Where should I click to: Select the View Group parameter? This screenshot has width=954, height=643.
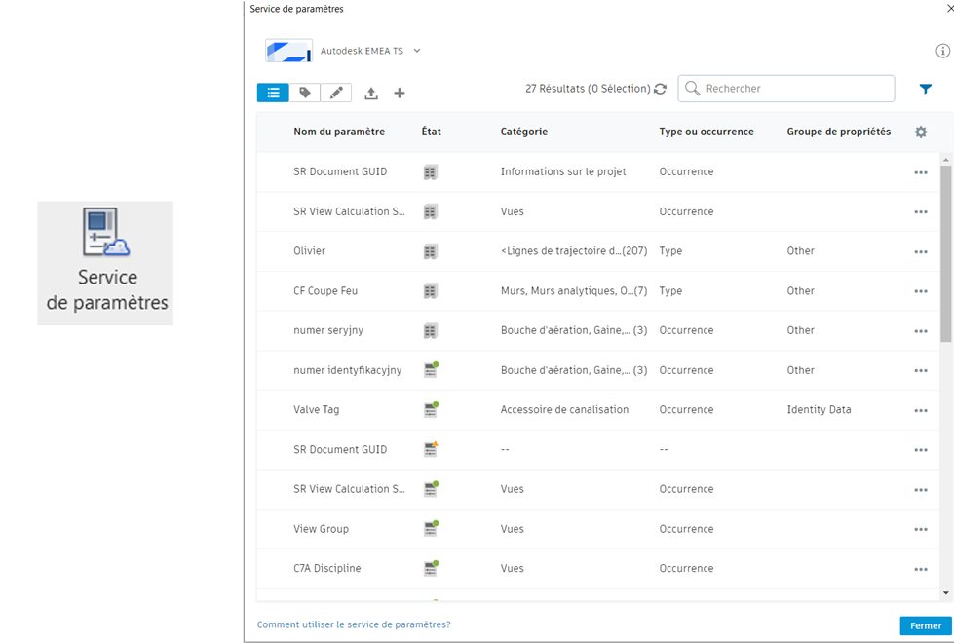click(x=321, y=529)
